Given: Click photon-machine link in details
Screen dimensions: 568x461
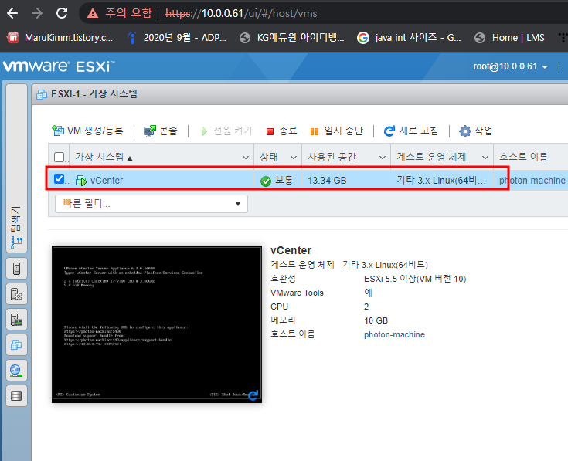Looking at the screenshot, I should click(394, 334).
